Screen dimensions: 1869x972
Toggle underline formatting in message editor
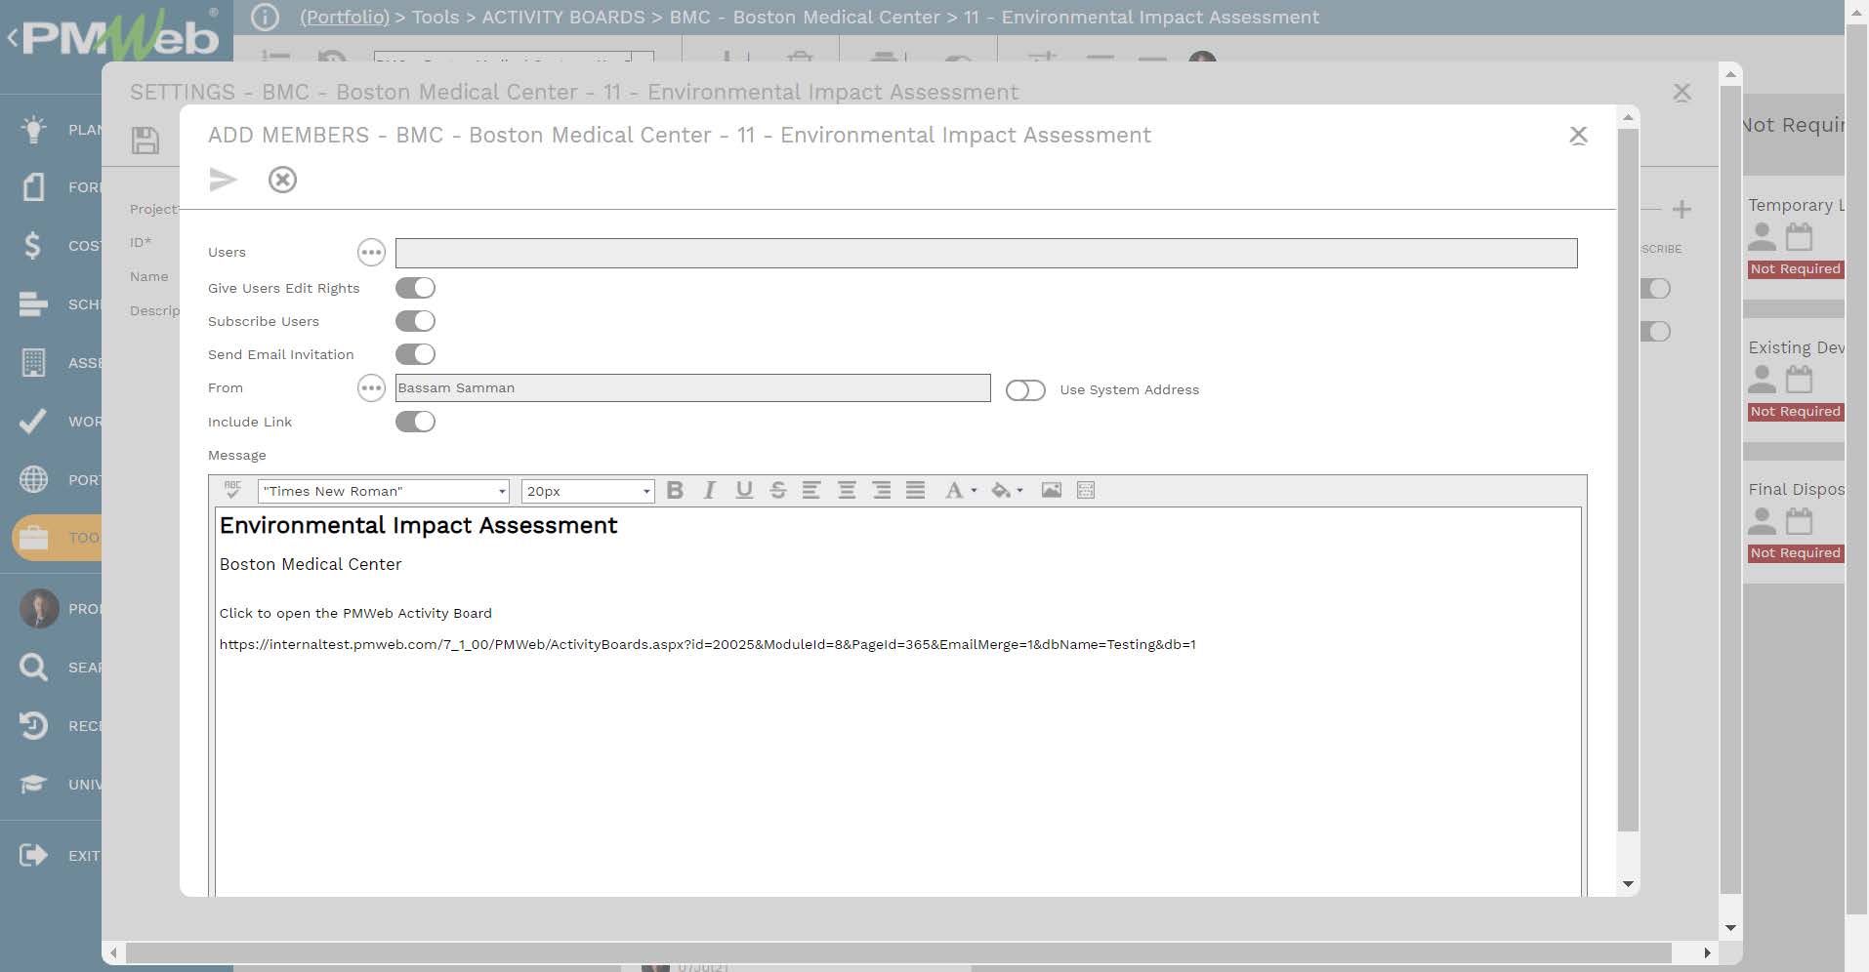click(x=744, y=490)
